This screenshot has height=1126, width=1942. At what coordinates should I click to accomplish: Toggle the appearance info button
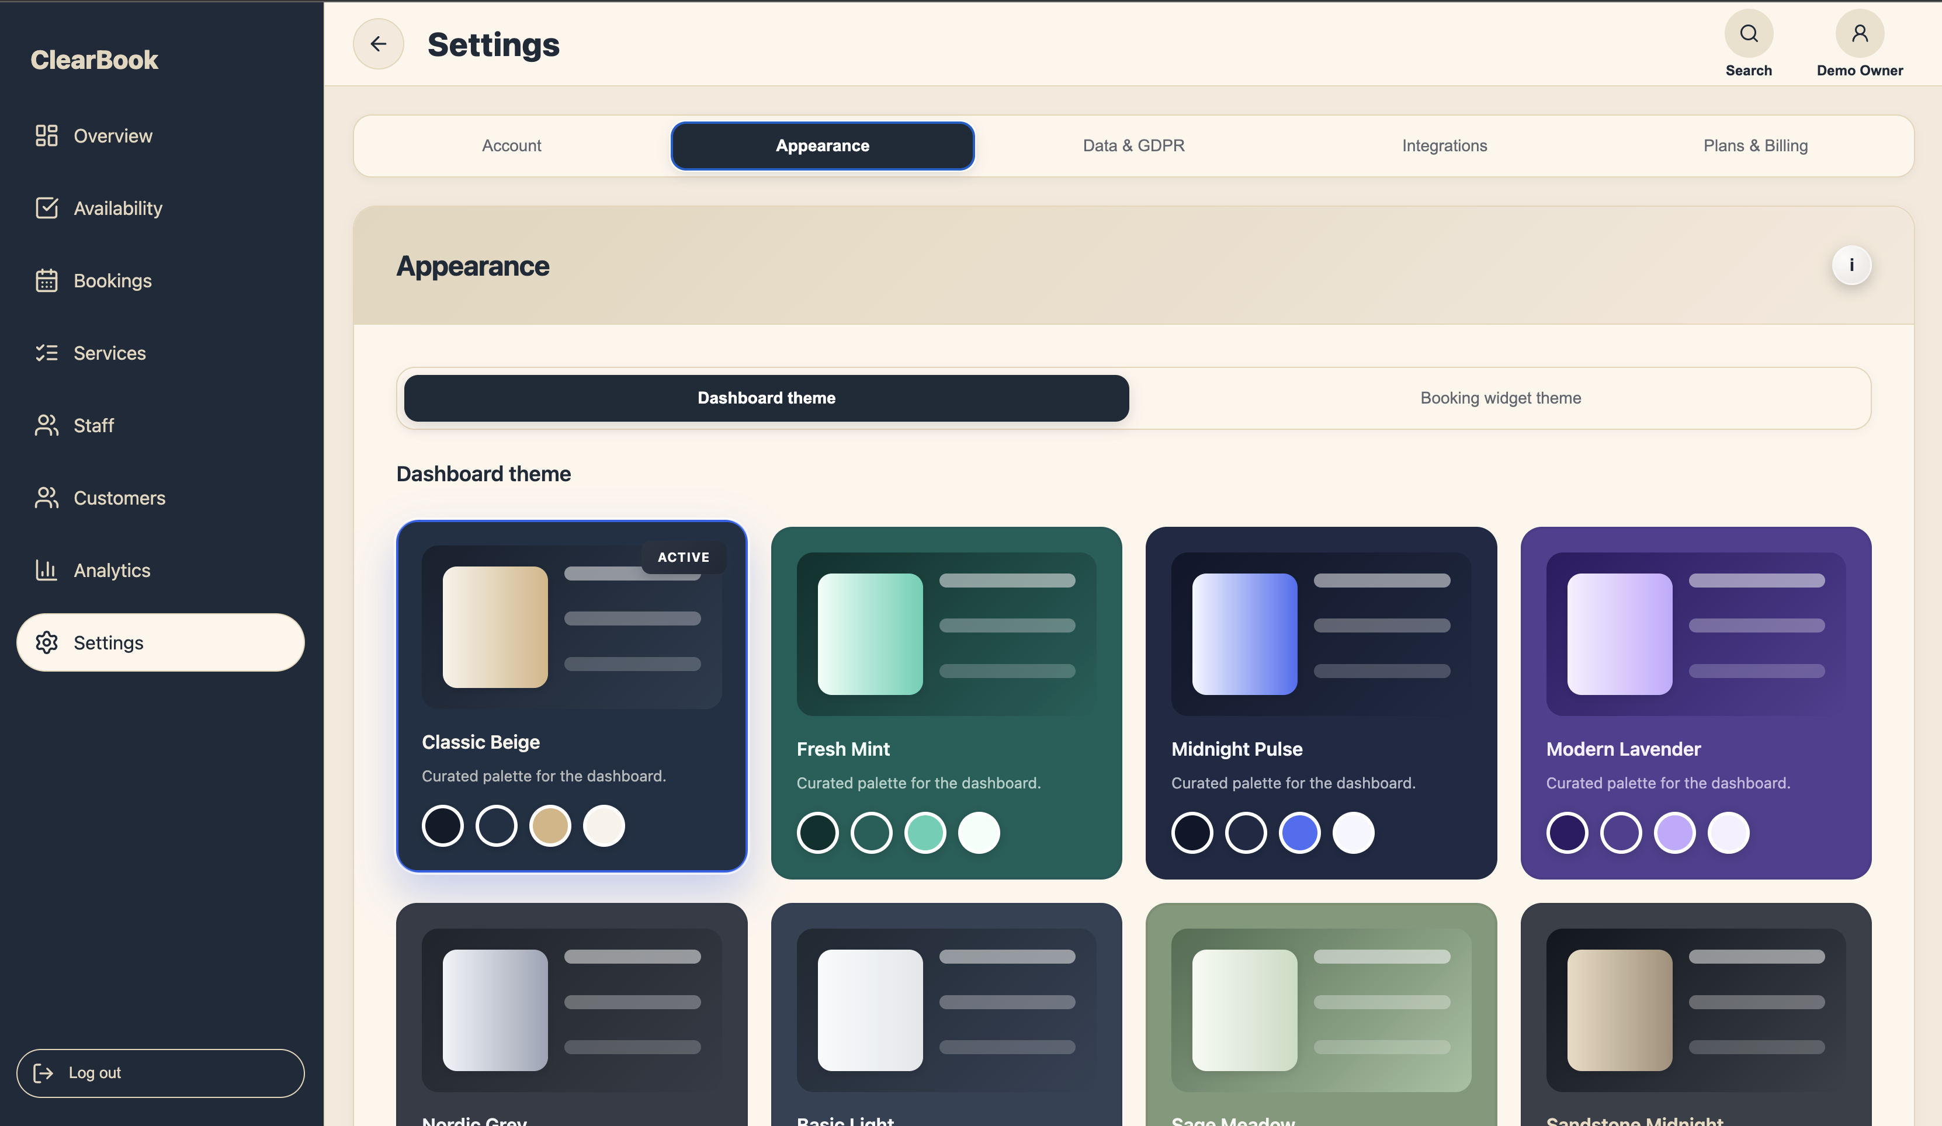click(1852, 264)
